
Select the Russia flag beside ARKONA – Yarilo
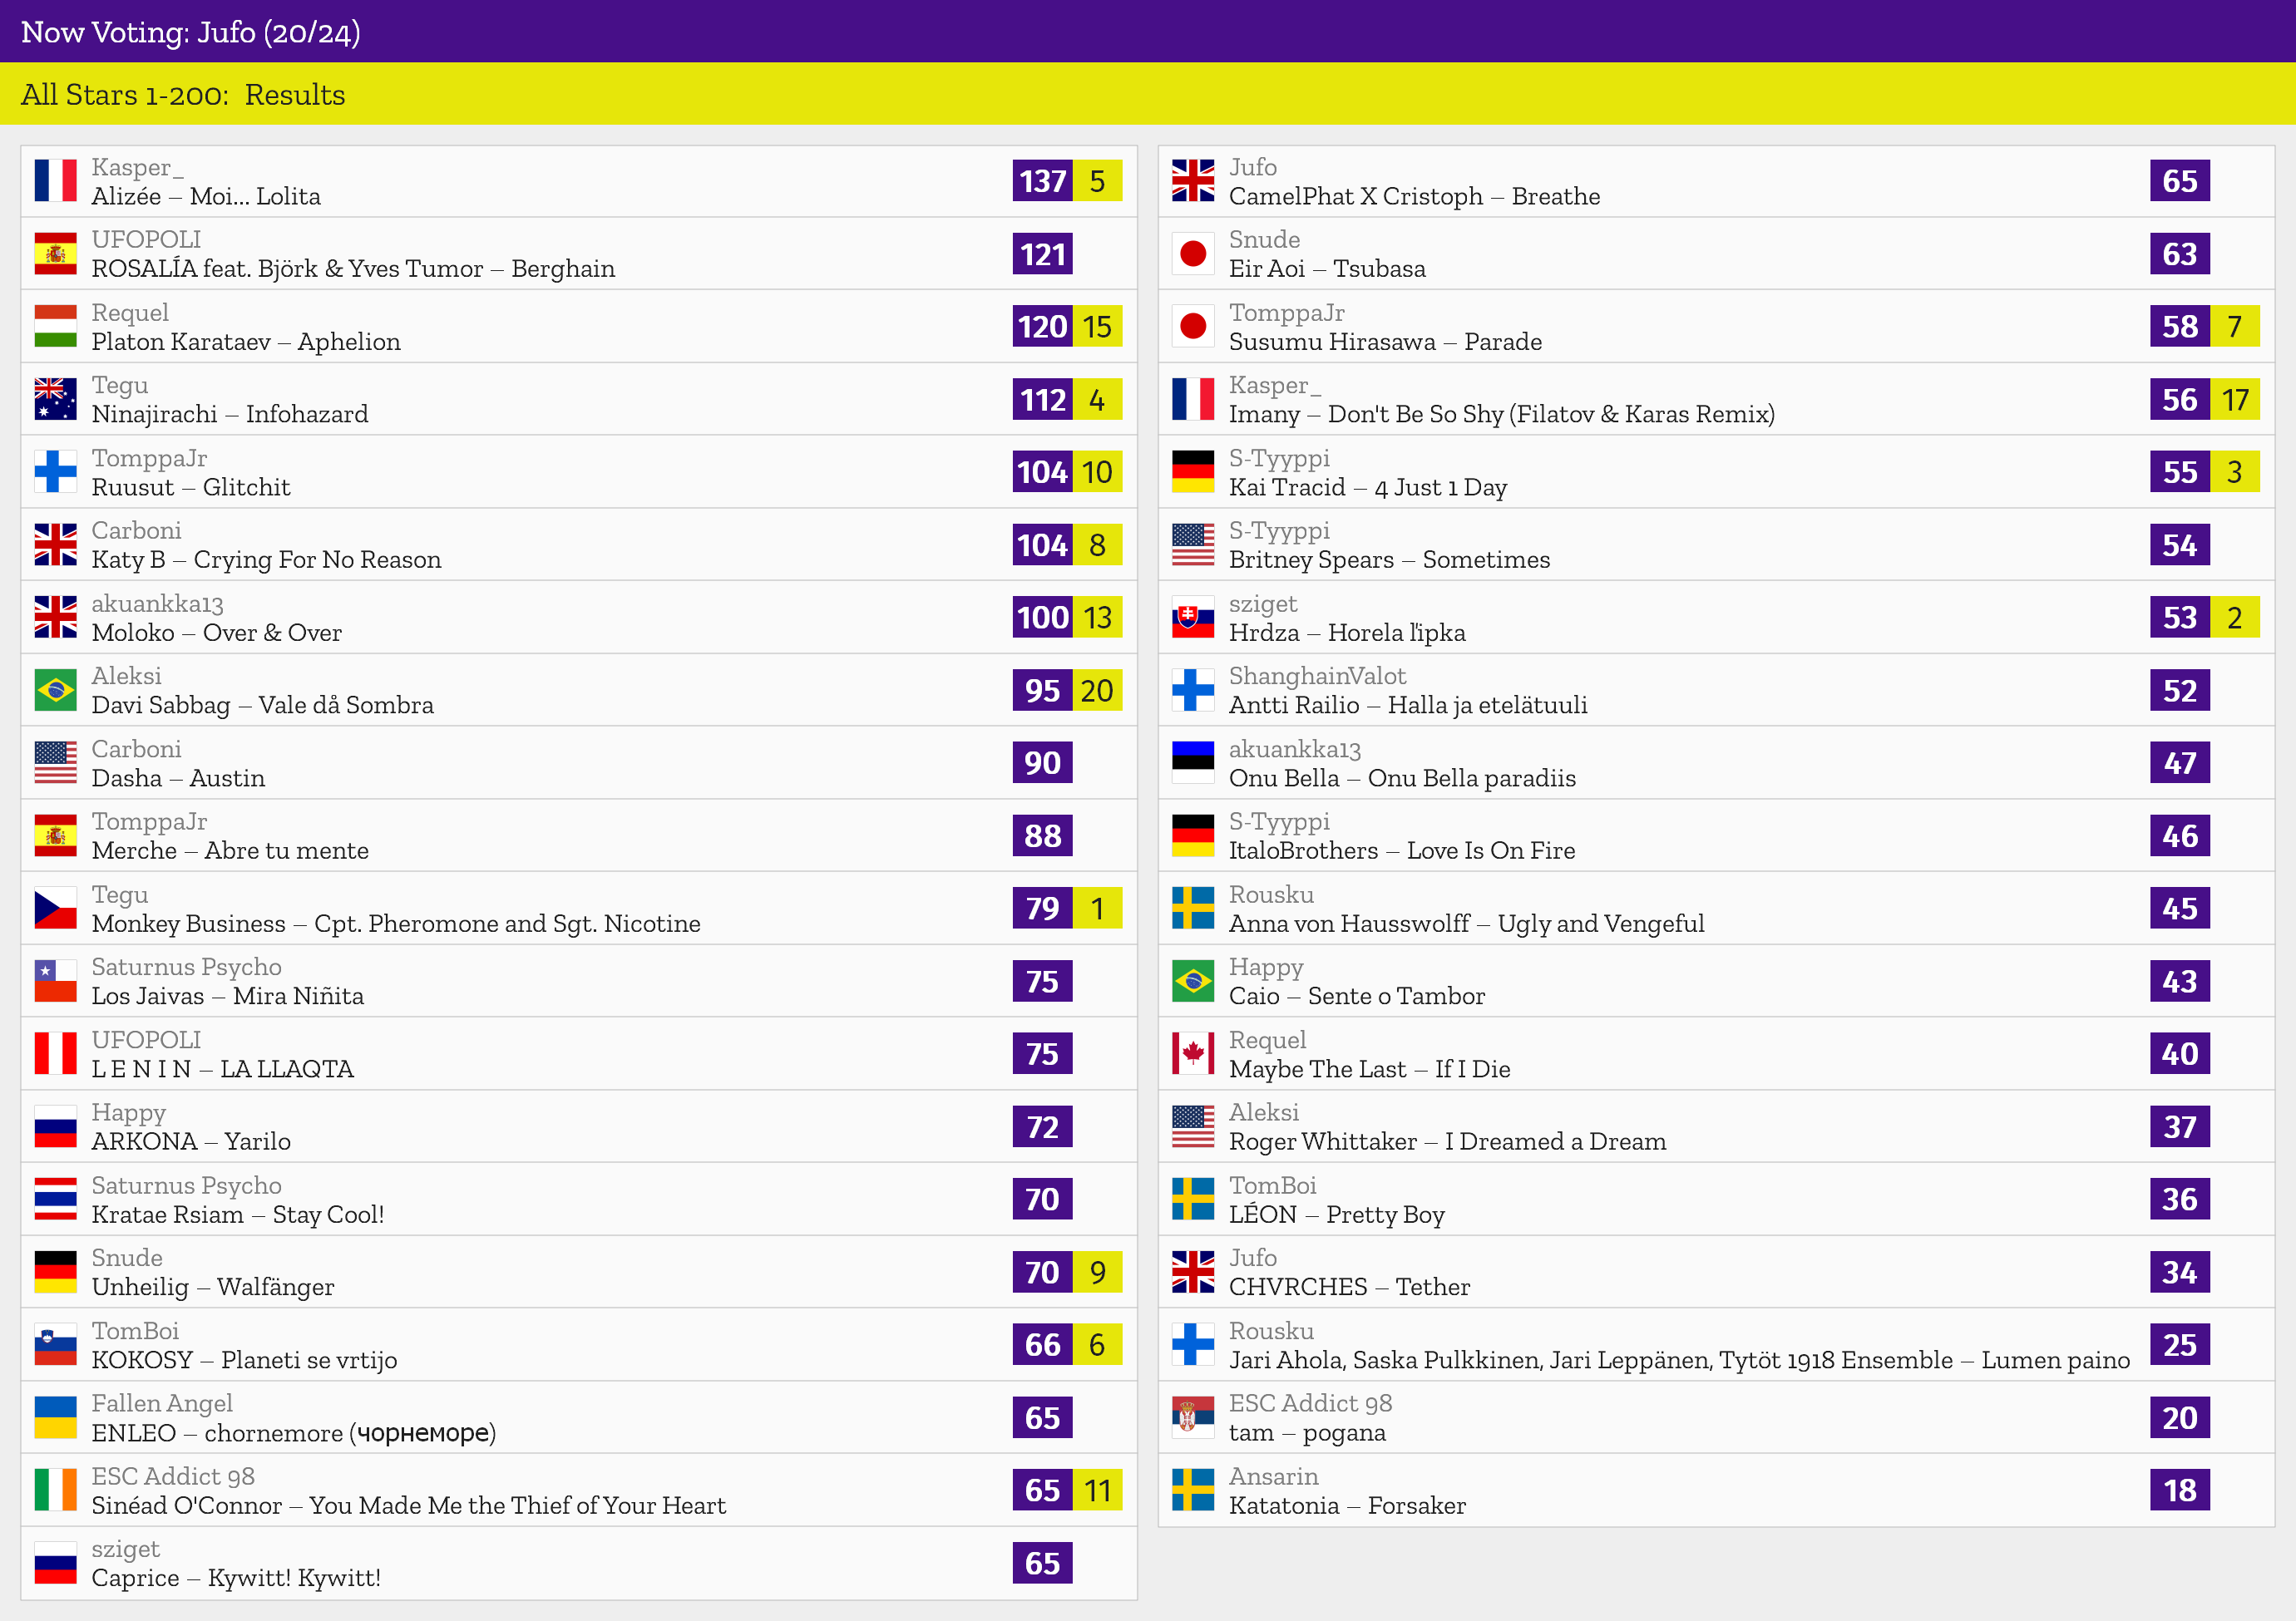[x=55, y=1126]
